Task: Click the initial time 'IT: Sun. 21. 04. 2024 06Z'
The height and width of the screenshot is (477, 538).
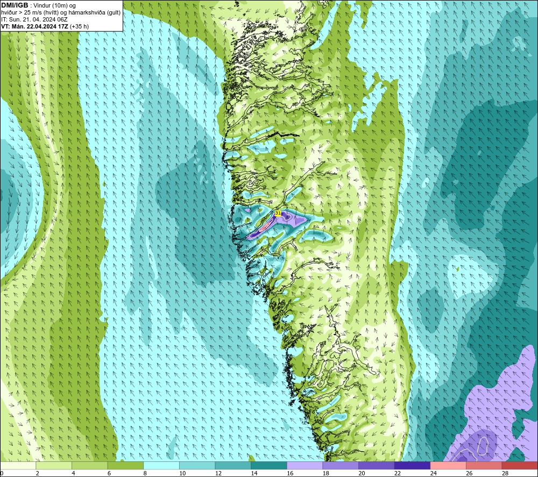Action: (x=34, y=19)
